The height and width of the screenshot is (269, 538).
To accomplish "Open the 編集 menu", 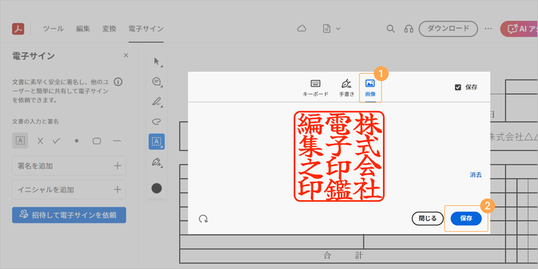I will point(83,29).
